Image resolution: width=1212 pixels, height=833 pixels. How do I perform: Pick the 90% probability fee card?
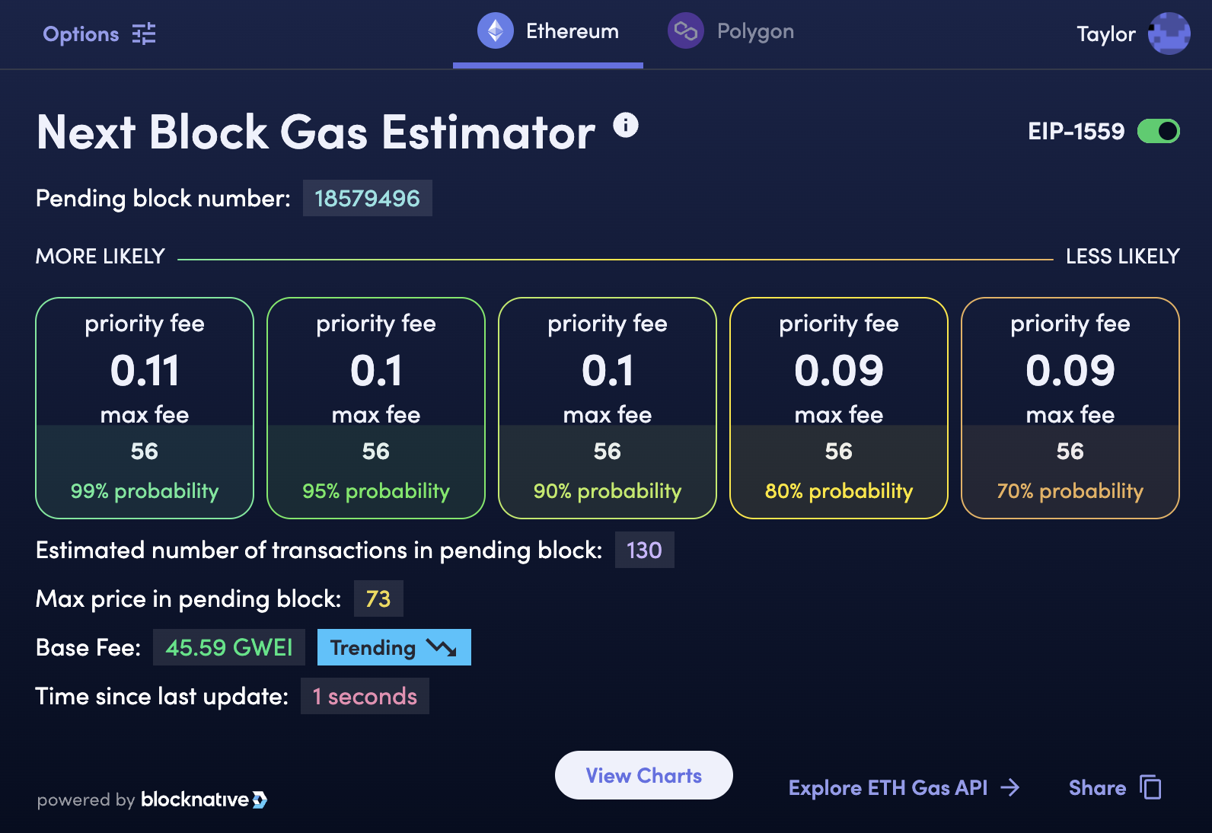608,408
